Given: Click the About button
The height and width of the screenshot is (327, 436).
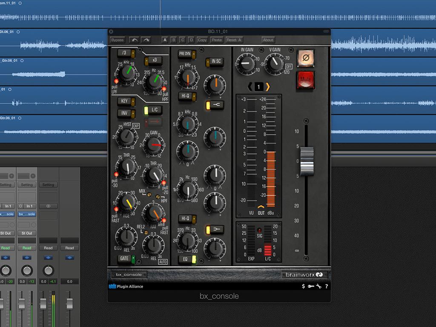Looking at the screenshot, I should 268,40.
